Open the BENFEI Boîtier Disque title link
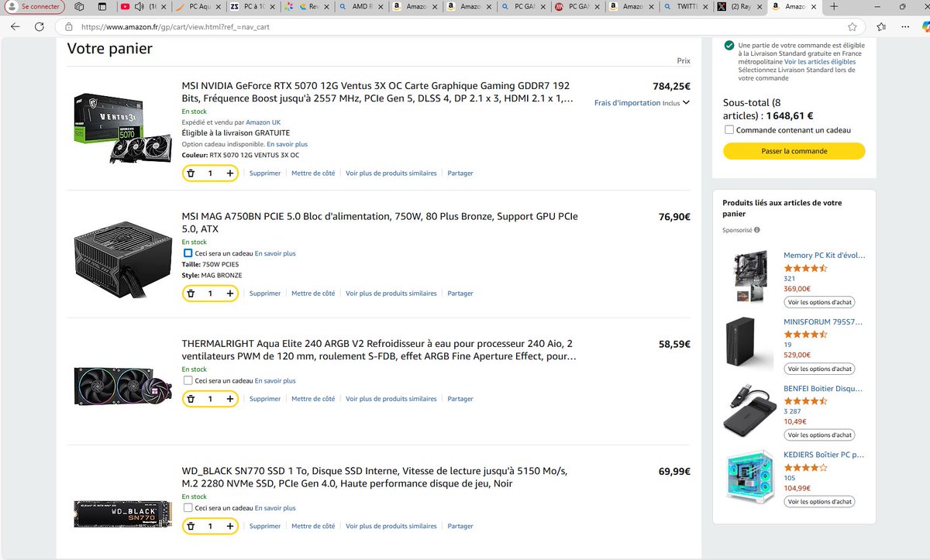 (825, 388)
